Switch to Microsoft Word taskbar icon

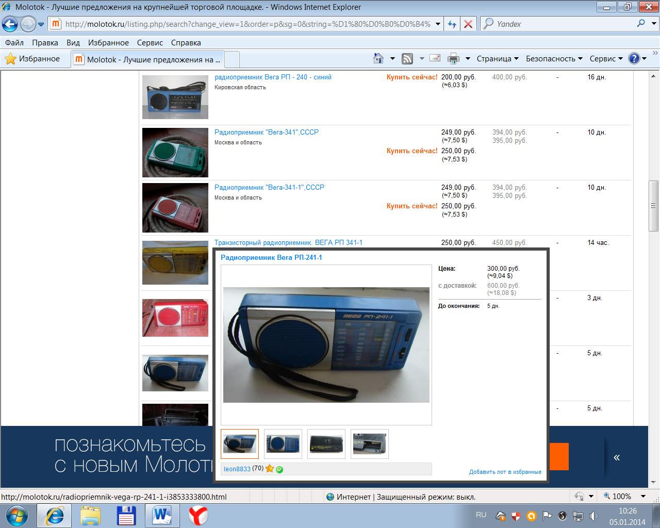162,515
